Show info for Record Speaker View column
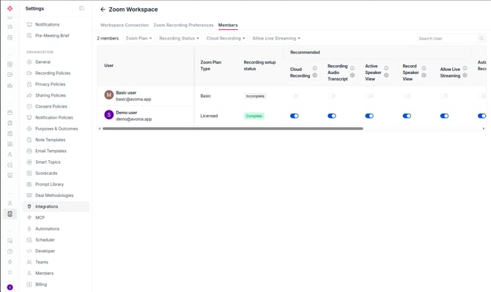491x292 pixels. [x=424, y=68]
